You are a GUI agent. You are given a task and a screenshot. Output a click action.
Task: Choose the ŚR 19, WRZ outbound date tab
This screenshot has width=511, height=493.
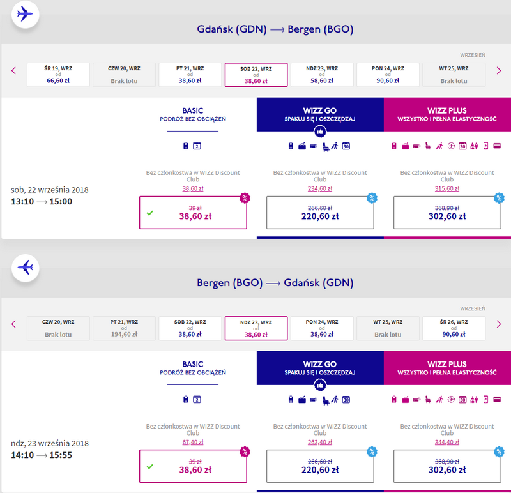click(58, 75)
